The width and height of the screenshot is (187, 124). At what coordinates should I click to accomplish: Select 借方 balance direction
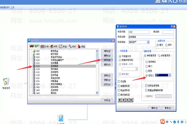(158, 45)
